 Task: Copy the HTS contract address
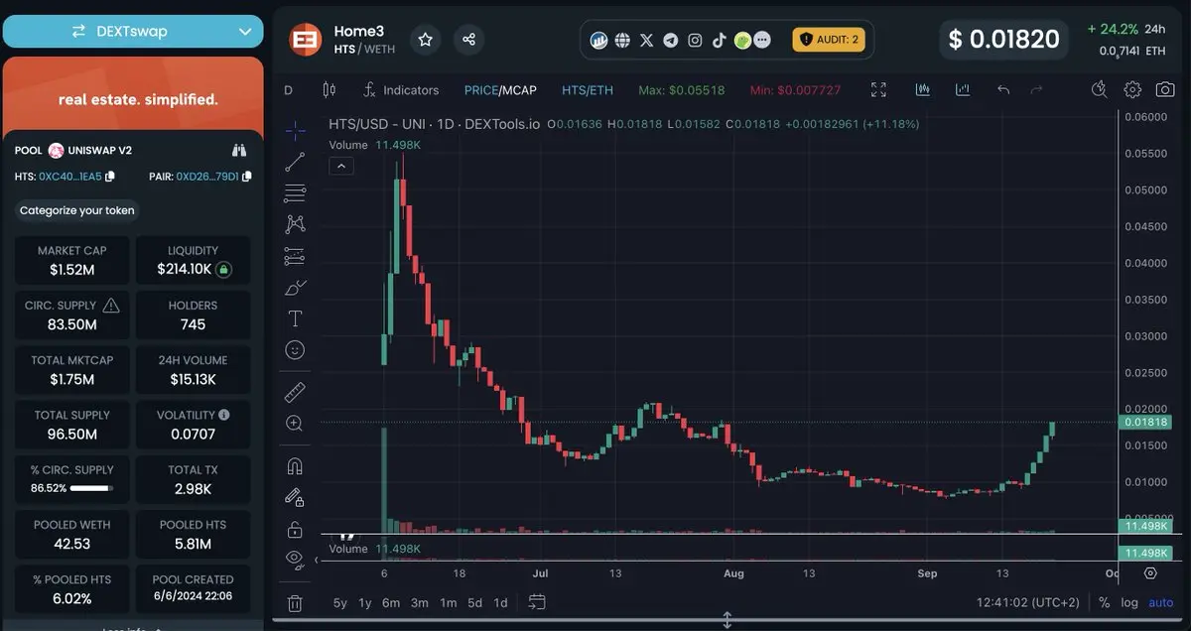click(x=110, y=177)
